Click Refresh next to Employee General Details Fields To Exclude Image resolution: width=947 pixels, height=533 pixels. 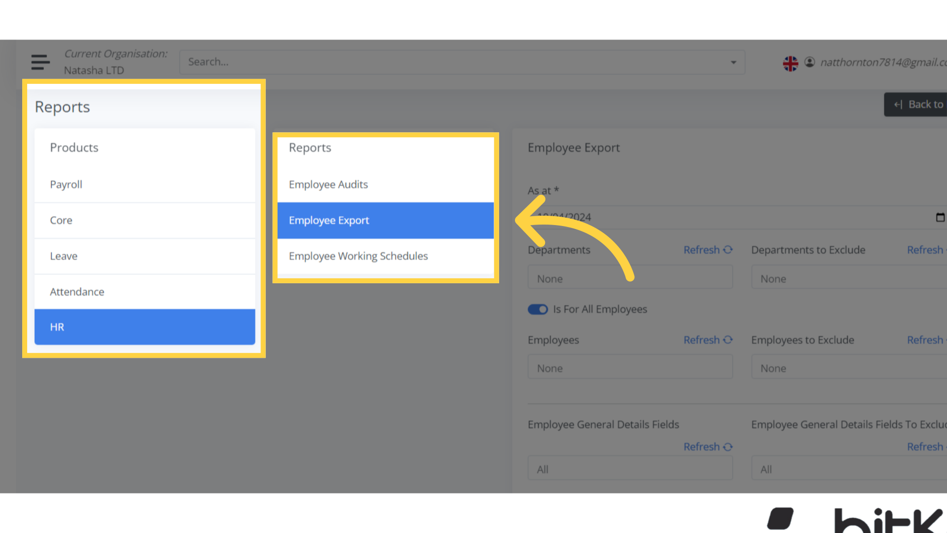[x=926, y=447]
